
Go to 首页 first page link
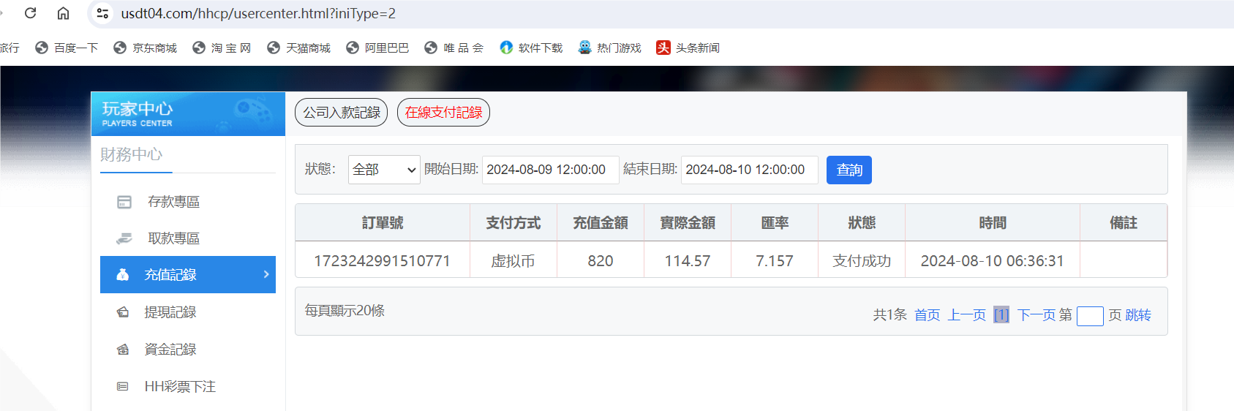927,315
